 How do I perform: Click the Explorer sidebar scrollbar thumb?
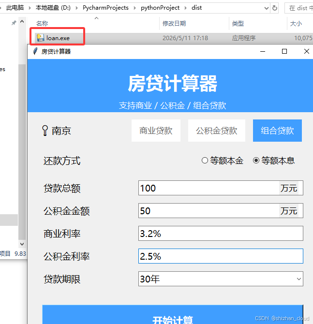22,152
